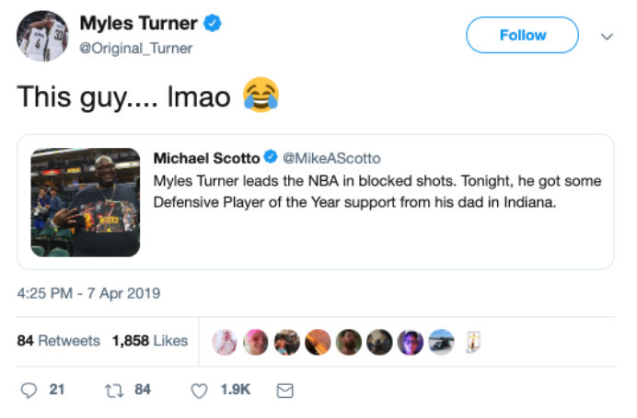The image size is (637, 418).
Task: Follow Myles Turner
Action: pyautogui.click(x=522, y=35)
